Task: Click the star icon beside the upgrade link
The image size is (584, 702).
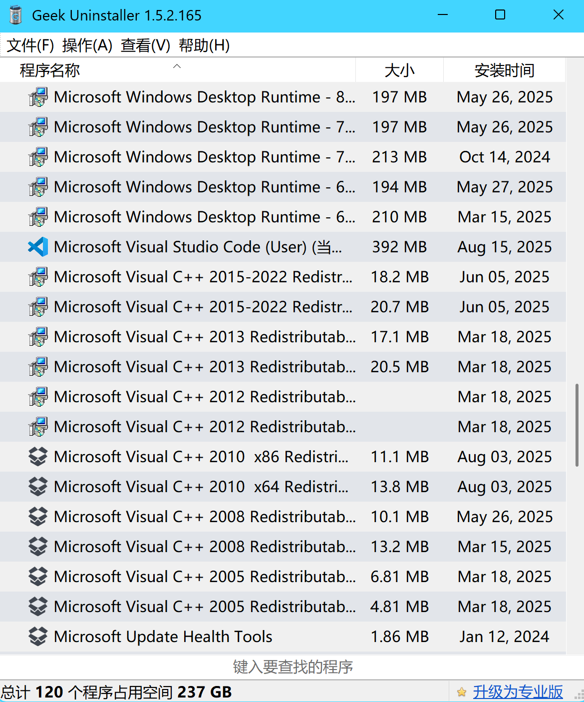Action: point(462,692)
